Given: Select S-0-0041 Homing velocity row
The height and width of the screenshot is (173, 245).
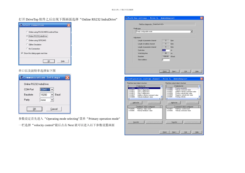Looking at the screenshot, I should point(182,97).
